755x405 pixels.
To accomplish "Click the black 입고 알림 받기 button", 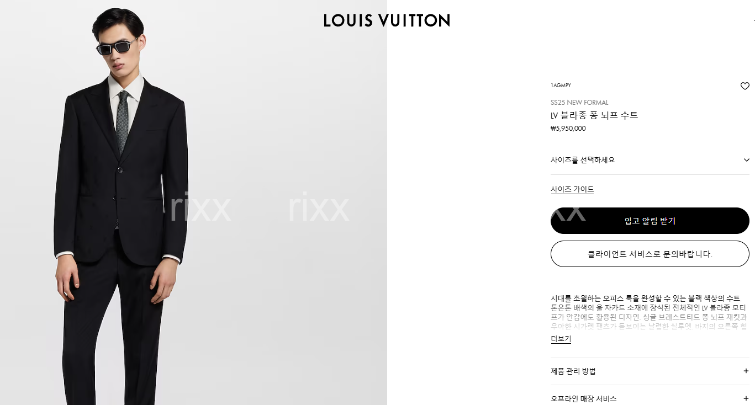I will click(x=650, y=221).
